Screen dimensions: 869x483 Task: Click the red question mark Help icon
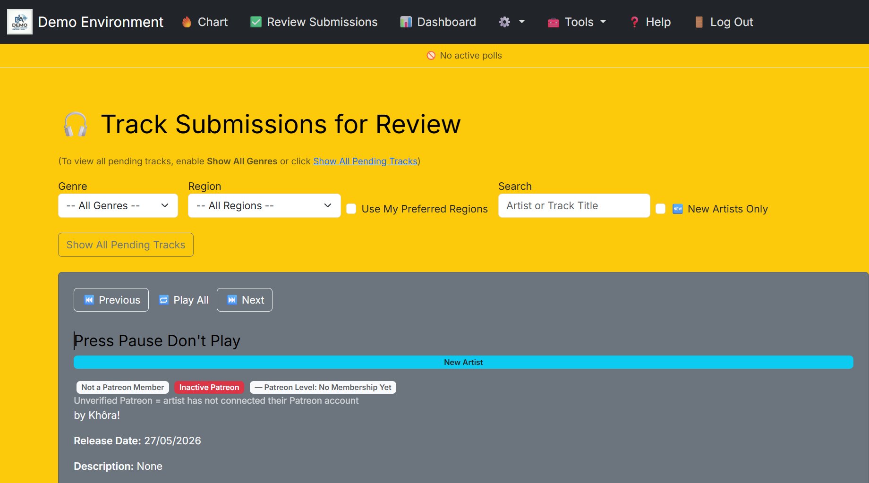coord(634,22)
